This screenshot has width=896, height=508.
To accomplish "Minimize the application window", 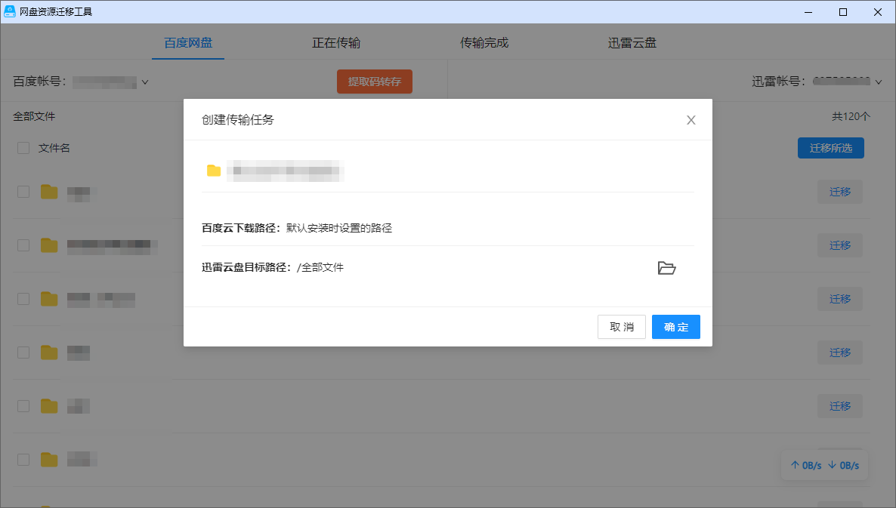I will tap(808, 12).
